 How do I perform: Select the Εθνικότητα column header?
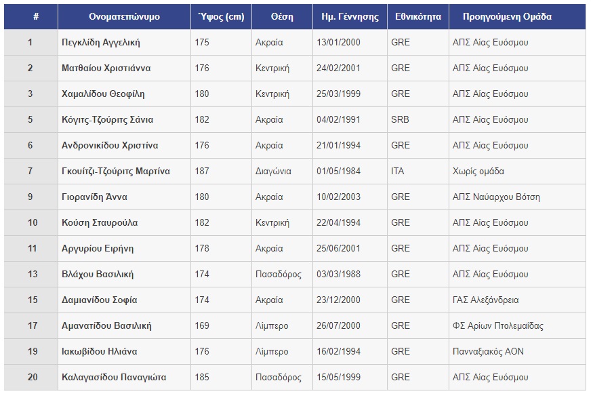(x=418, y=17)
